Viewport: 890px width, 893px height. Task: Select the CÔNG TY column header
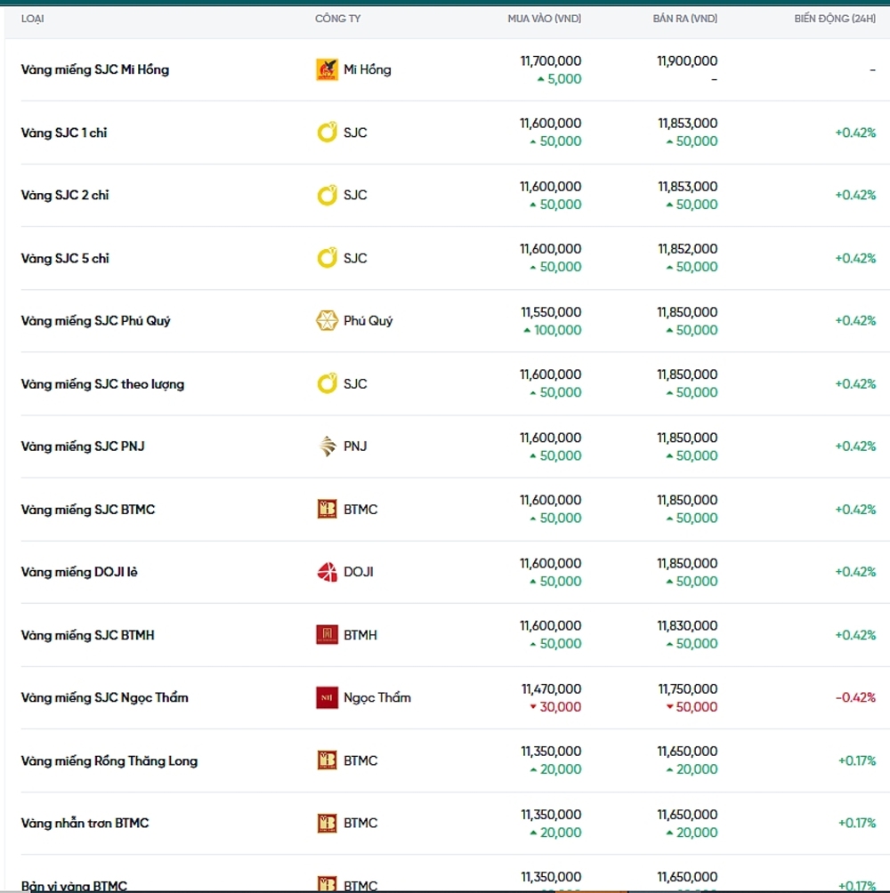(x=337, y=19)
